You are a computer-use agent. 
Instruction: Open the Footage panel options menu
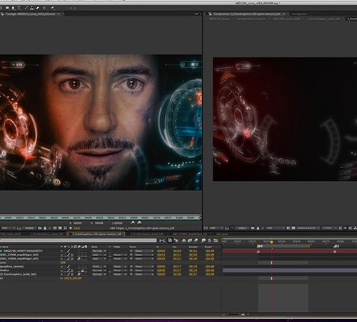point(196,14)
